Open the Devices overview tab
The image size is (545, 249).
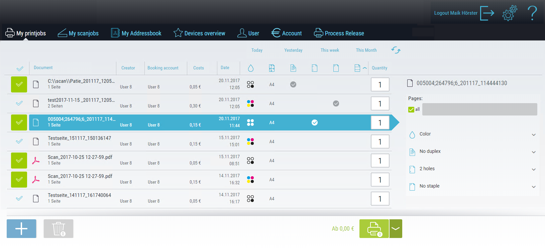coord(199,33)
